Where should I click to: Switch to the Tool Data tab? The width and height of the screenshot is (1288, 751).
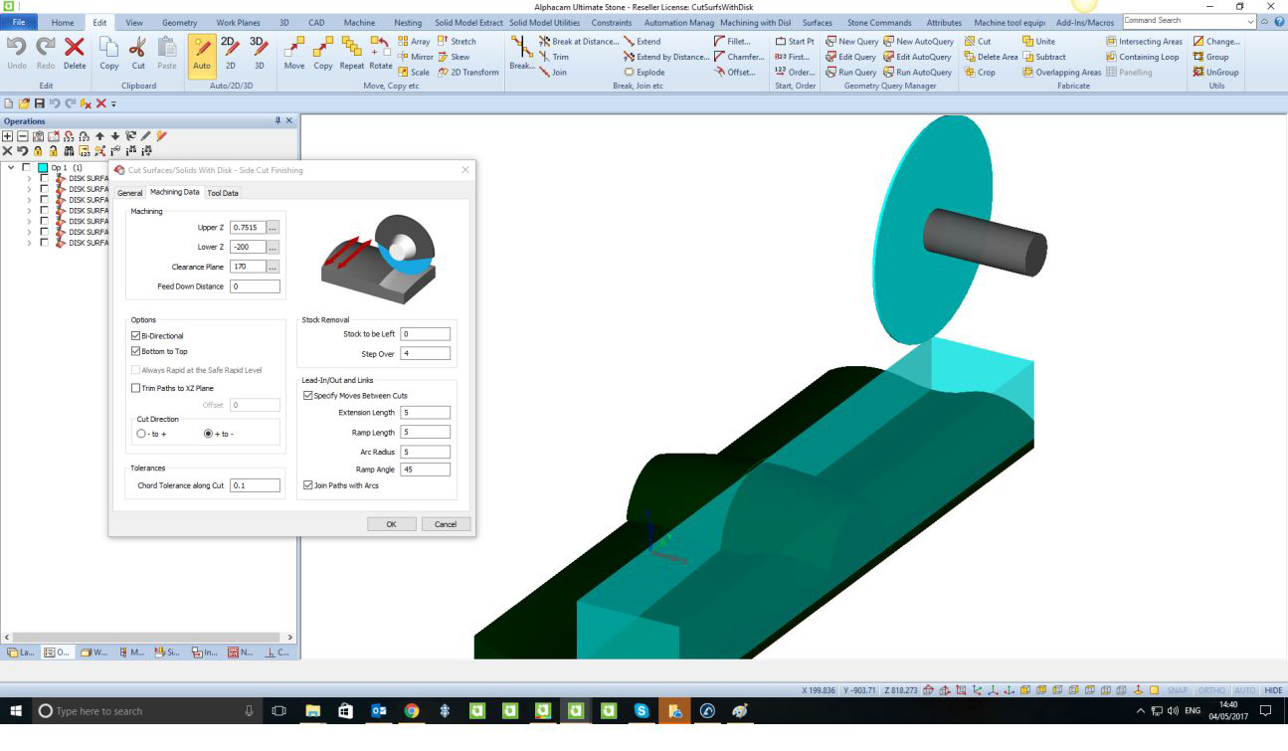click(223, 192)
